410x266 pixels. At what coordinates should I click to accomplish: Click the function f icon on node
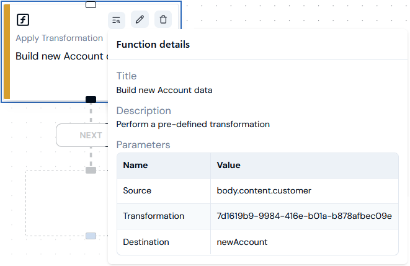(23, 20)
